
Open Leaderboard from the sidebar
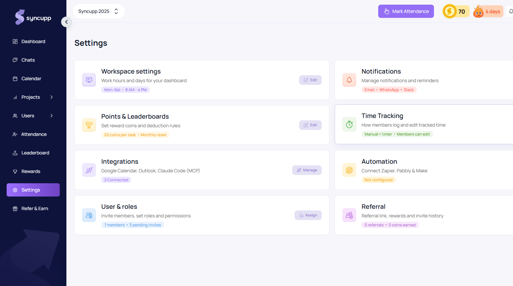pyautogui.click(x=33, y=153)
